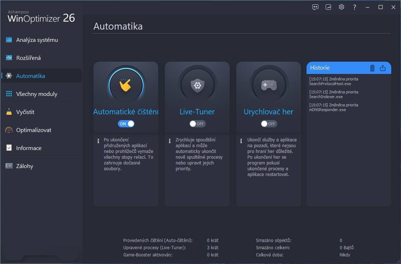Close the WinOptimizer window
Image resolution: width=401 pixels, height=264 pixels.
tap(393, 7)
